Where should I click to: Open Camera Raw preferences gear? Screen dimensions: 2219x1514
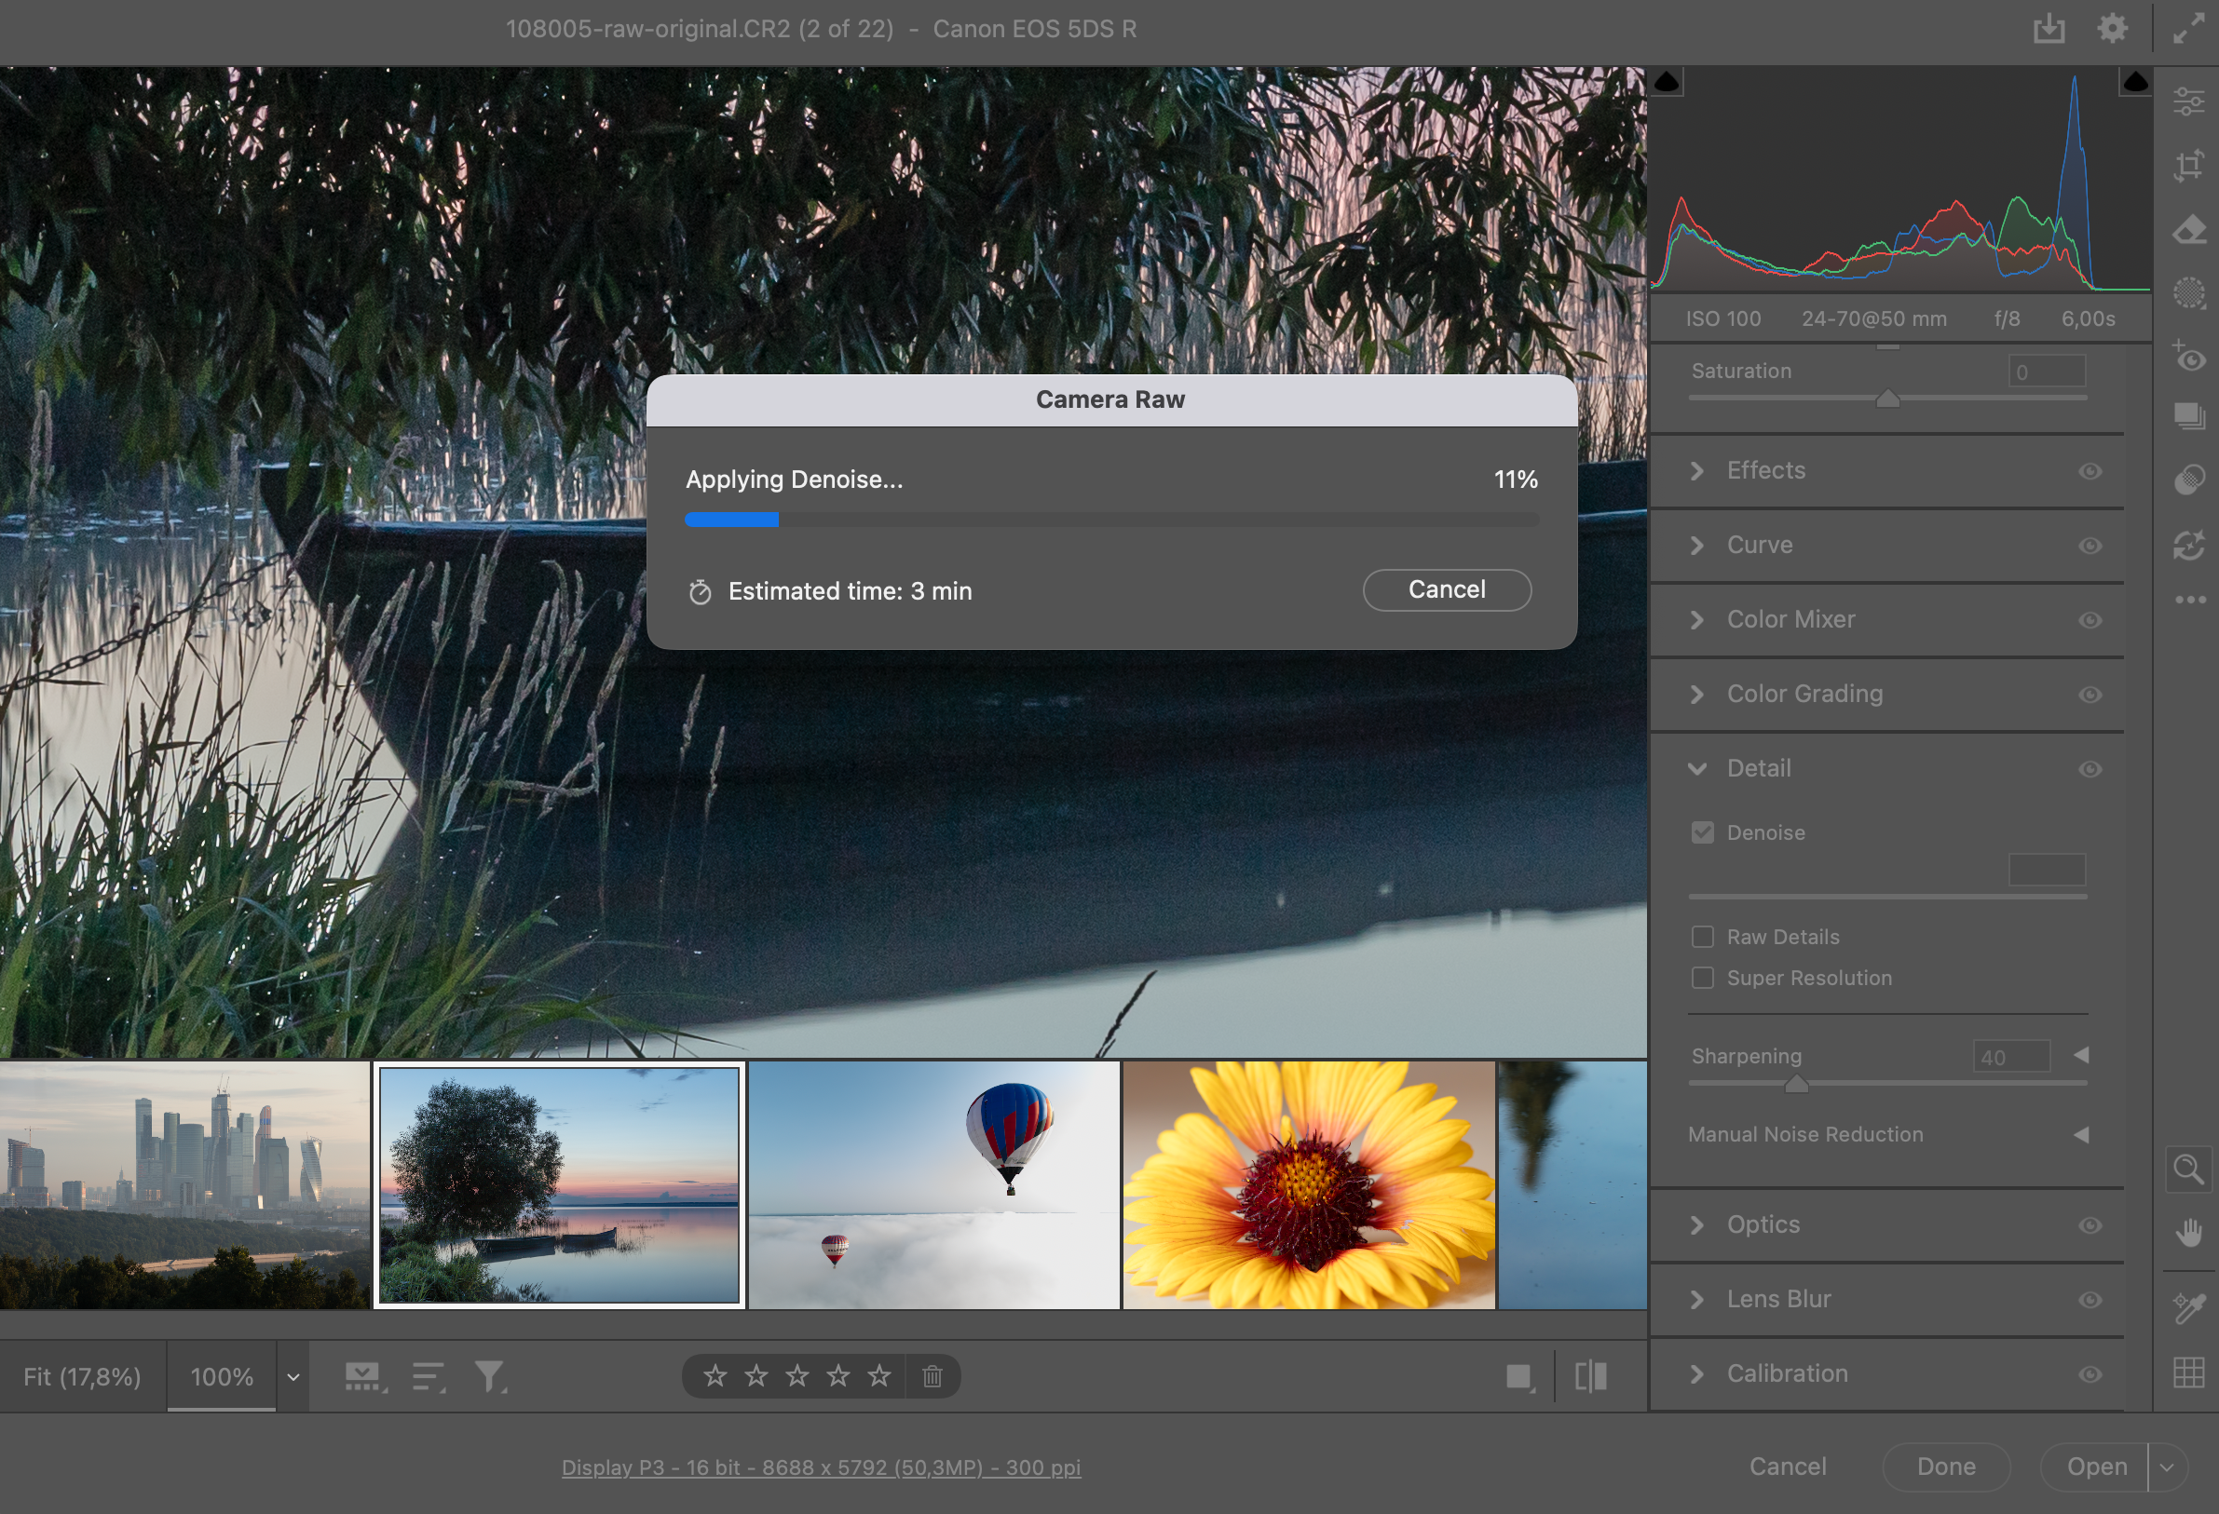click(x=2112, y=29)
